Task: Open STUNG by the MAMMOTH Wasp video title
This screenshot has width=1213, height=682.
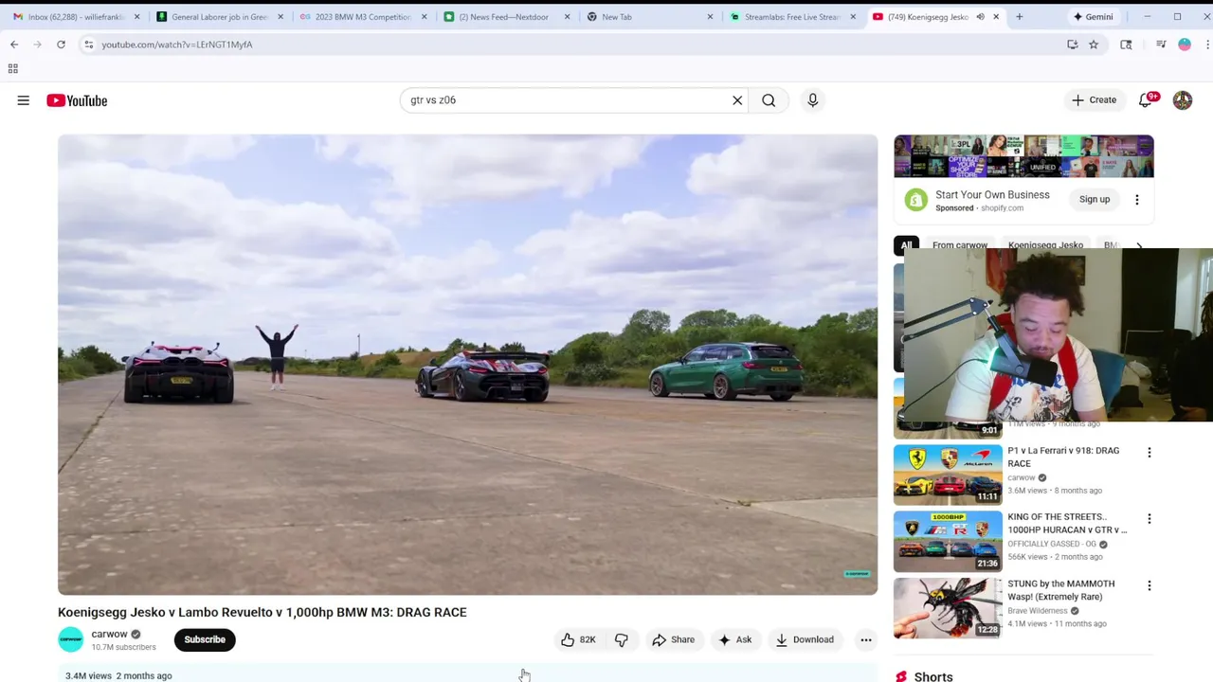Action: (x=1061, y=591)
